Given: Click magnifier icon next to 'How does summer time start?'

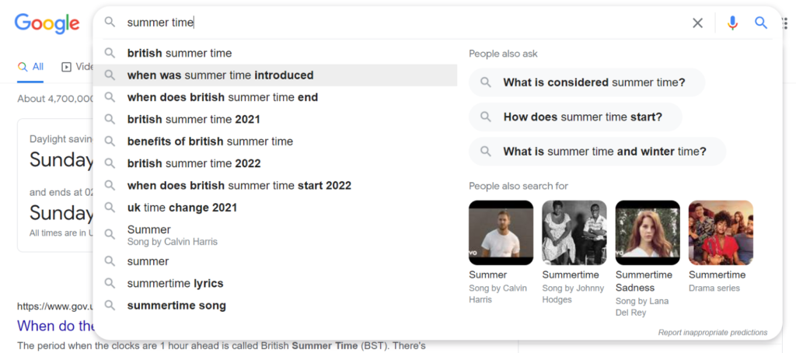Looking at the screenshot, I should point(486,117).
